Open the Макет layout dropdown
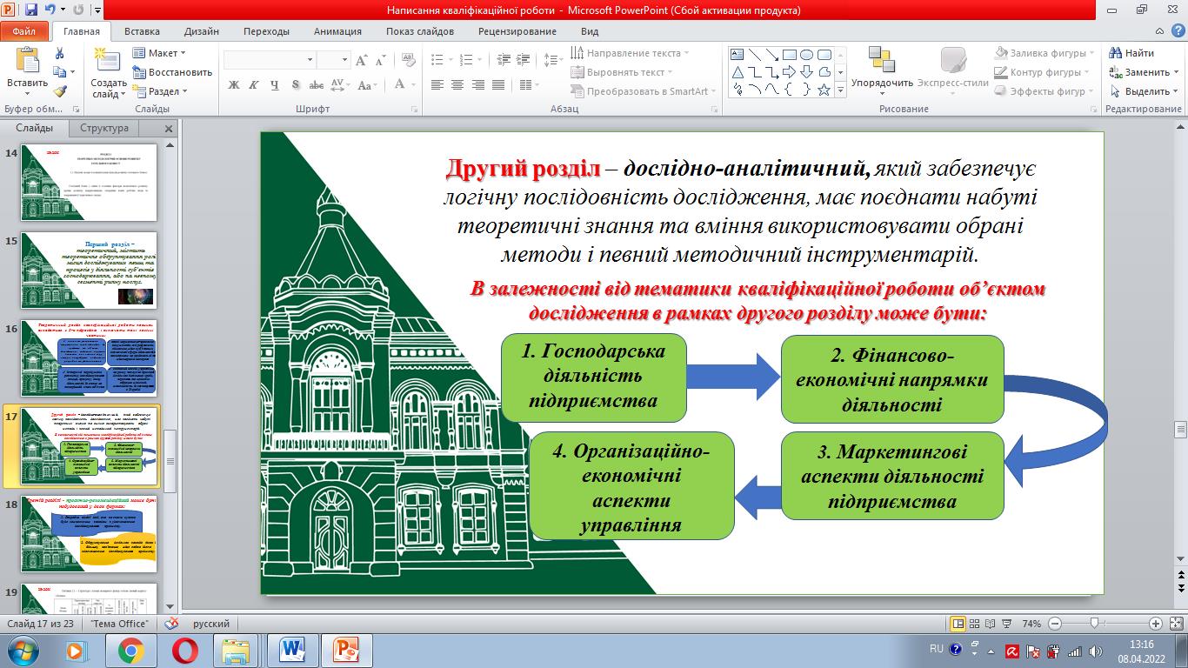The width and height of the screenshot is (1188, 668). coord(161,53)
